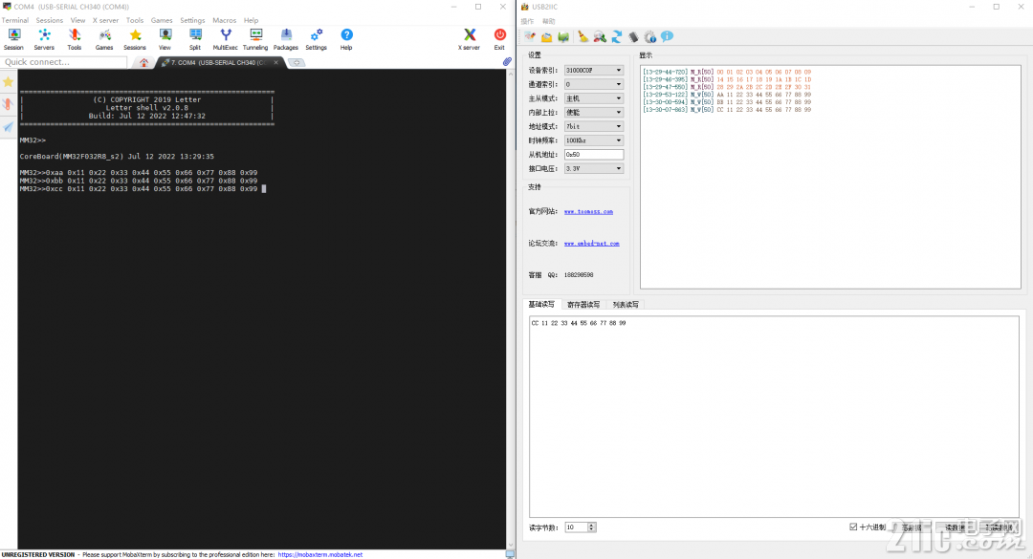
Task: Click the green save icon in USB2IIC
Action: pyautogui.click(x=563, y=37)
